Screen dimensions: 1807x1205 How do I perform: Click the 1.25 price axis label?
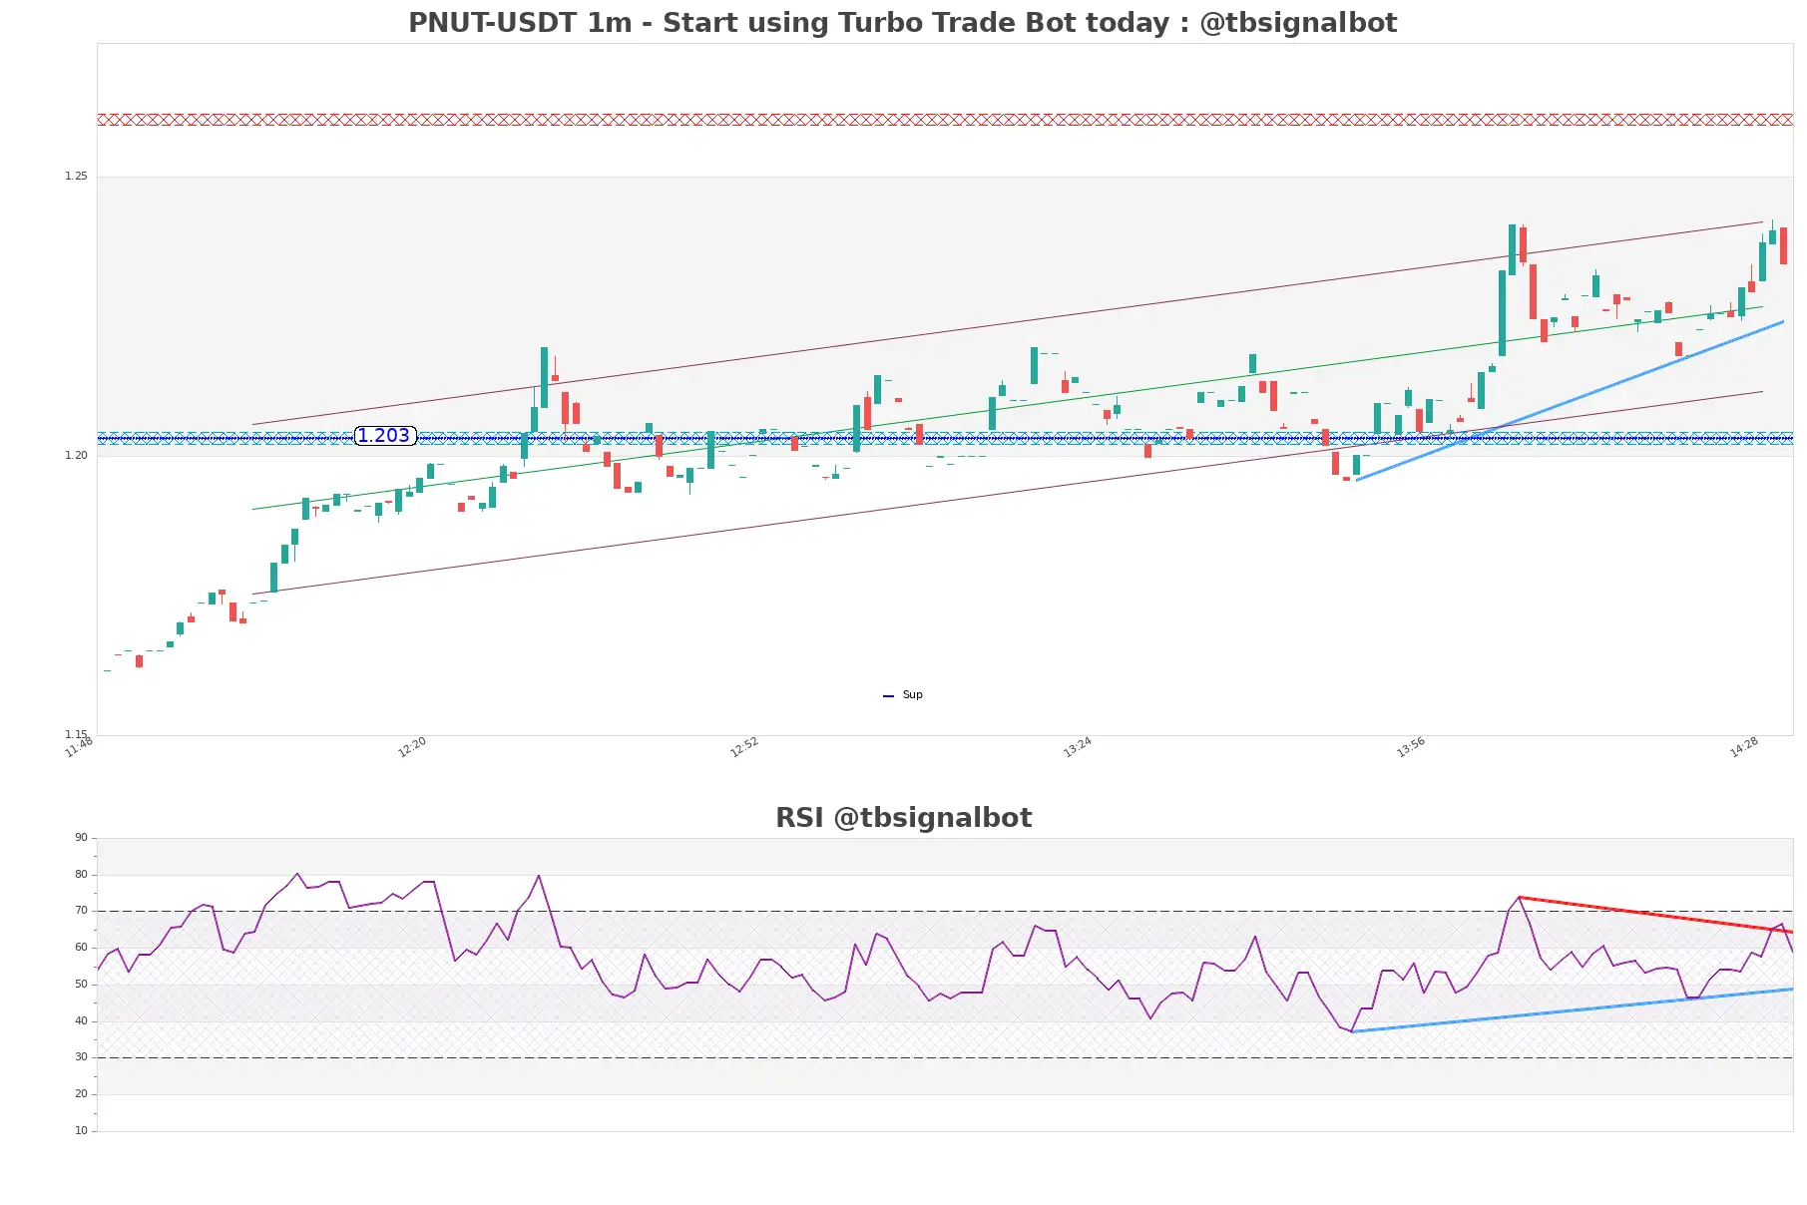[x=76, y=177]
